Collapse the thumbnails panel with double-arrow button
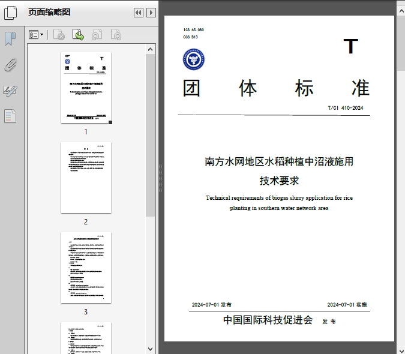405x354 pixels. pyautogui.click(x=138, y=13)
